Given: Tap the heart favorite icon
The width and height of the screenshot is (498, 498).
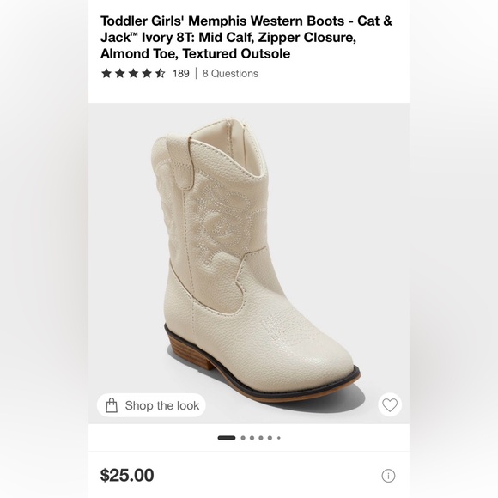Looking at the screenshot, I should pos(390,405).
